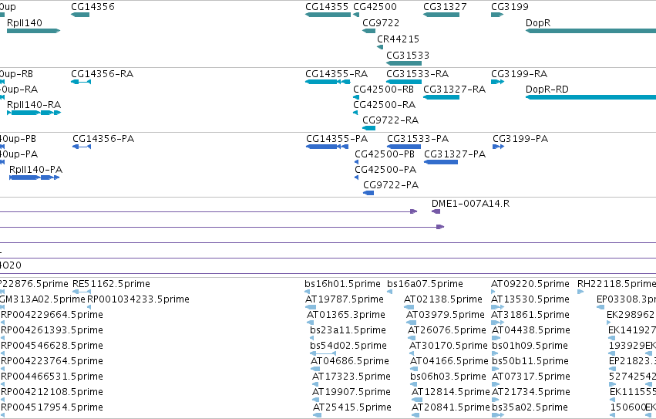656x419 pixels.
Task: Click the RH22118.5prime EST label
Action: point(617,284)
